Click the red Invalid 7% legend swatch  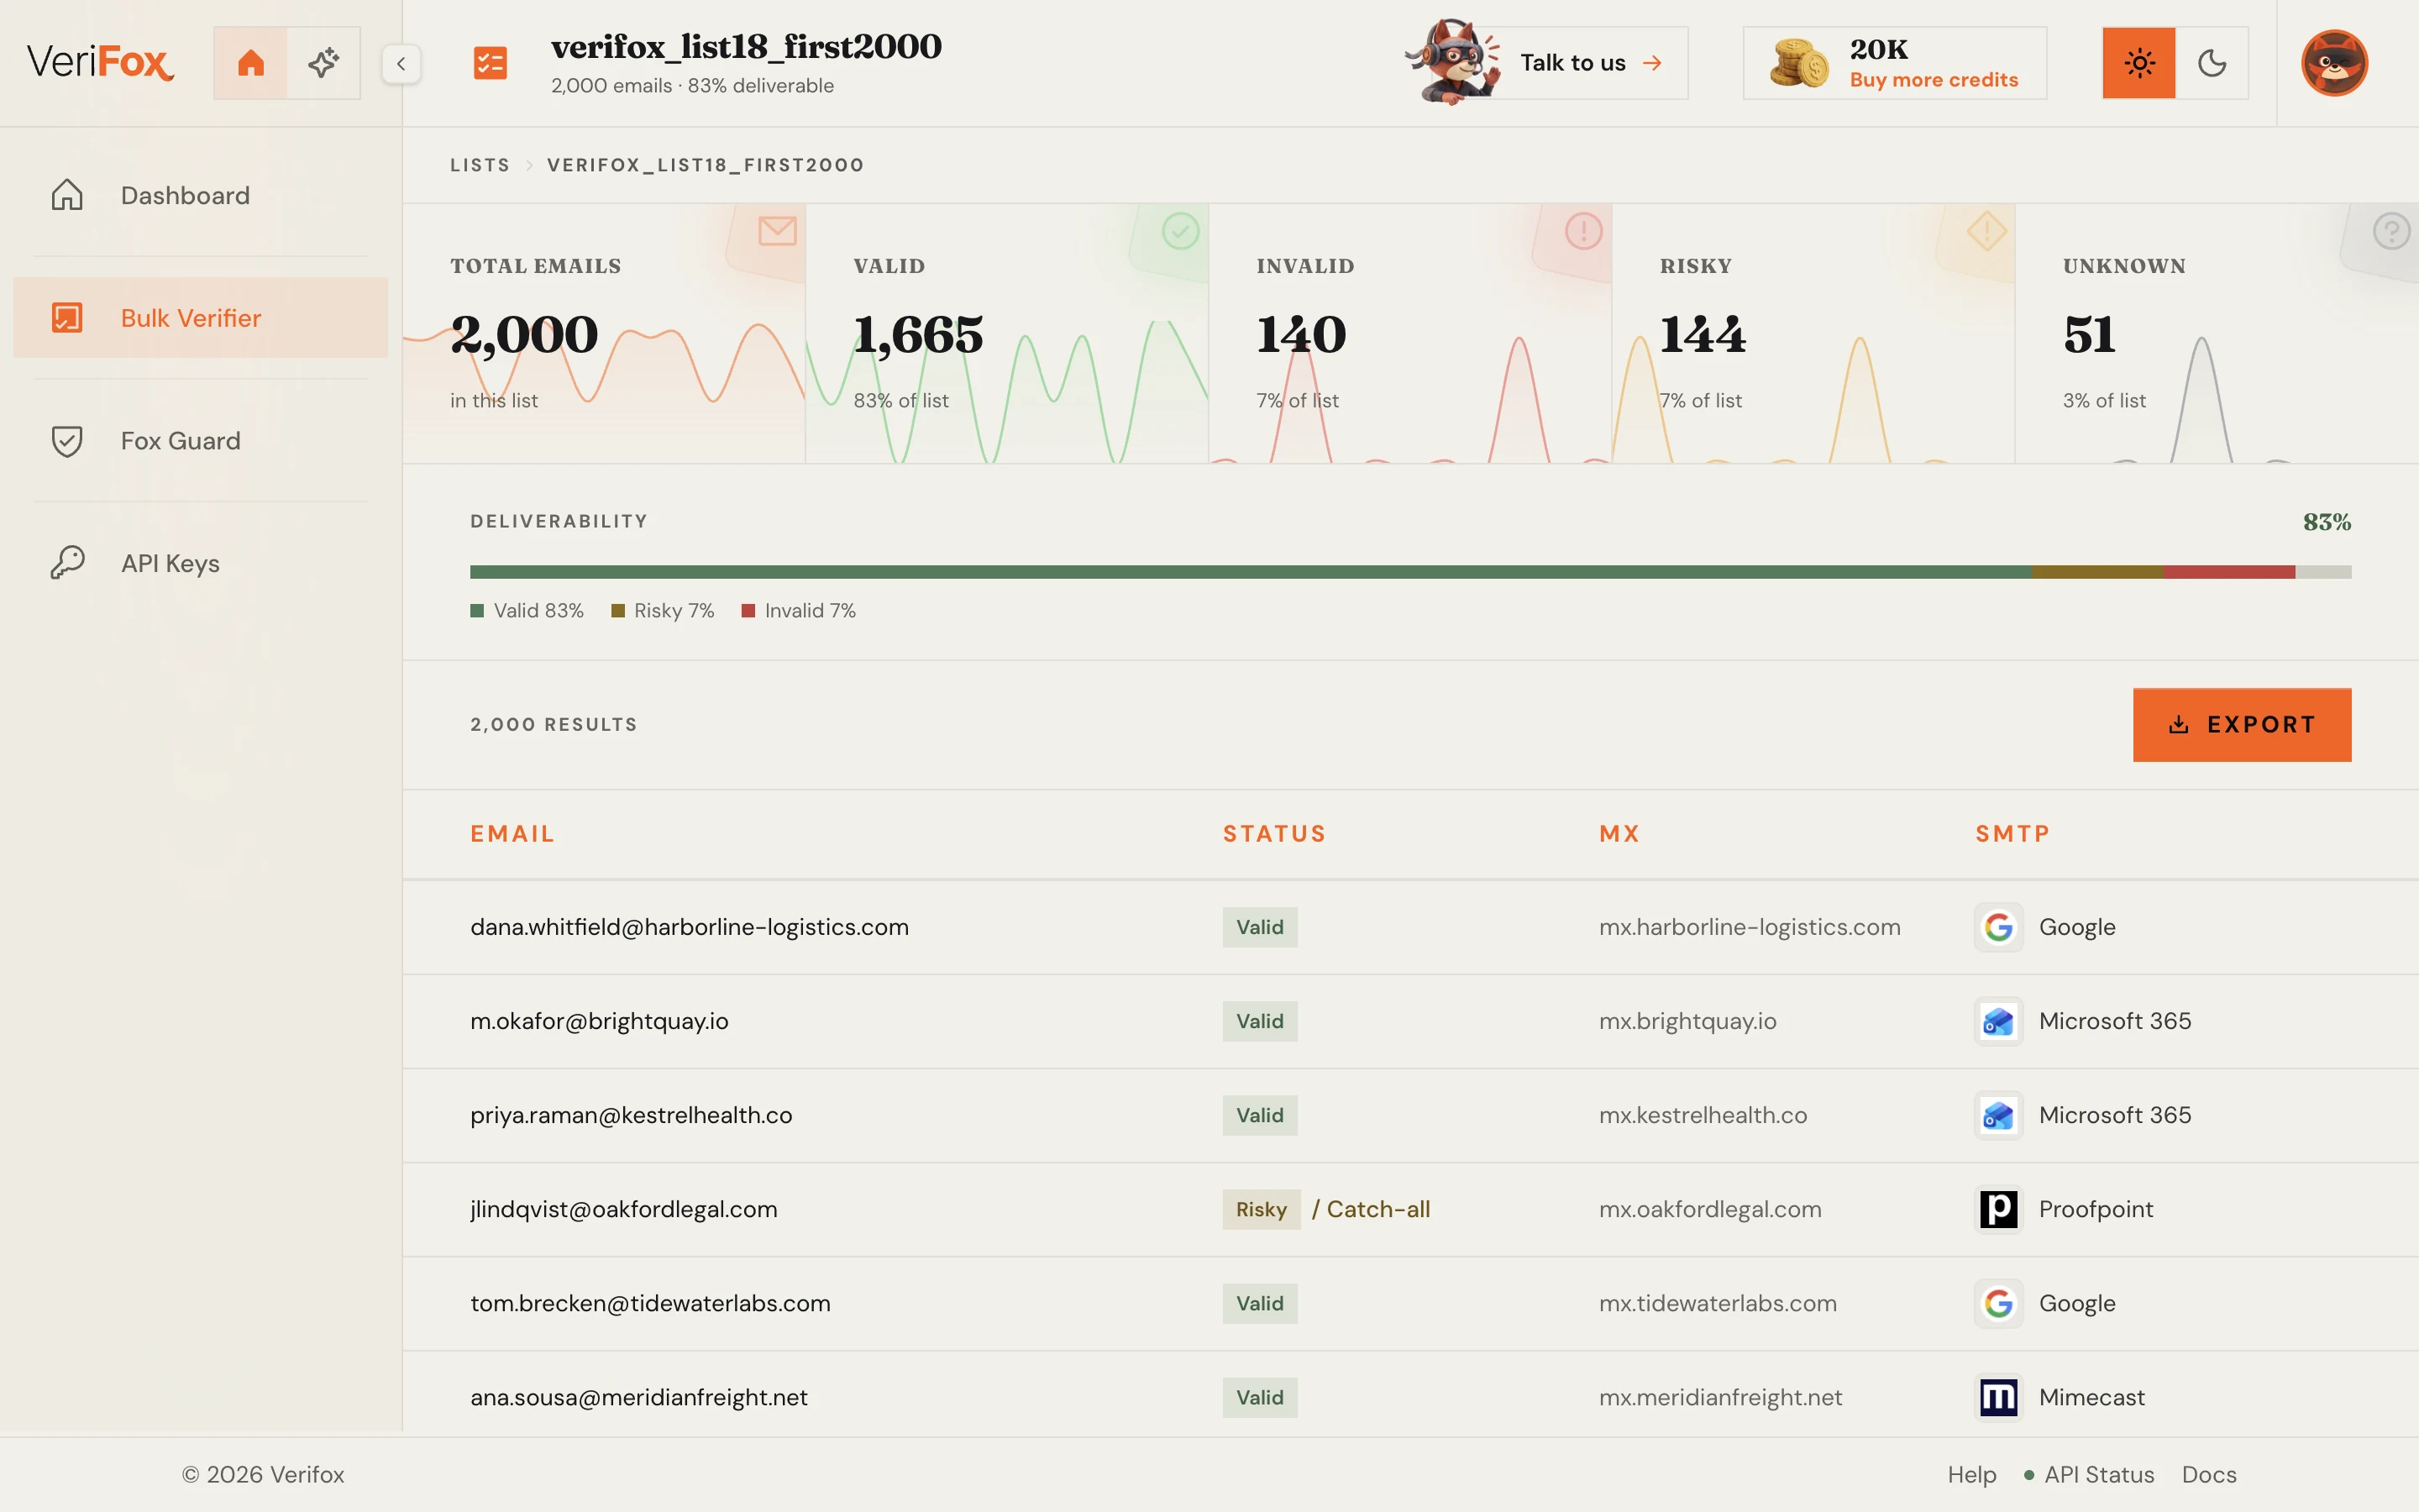tap(748, 611)
